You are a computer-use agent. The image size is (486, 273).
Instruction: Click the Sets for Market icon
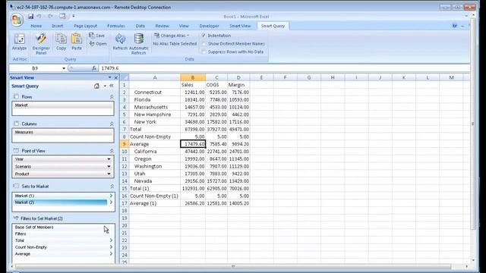pyautogui.click(x=16, y=186)
